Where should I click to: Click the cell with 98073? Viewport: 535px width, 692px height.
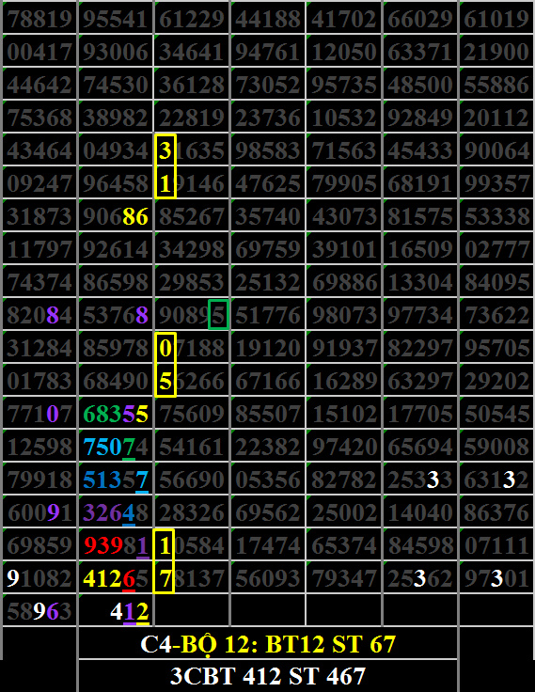[x=344, y=315]
